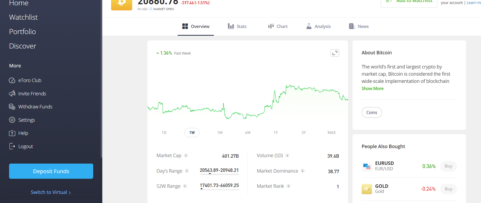Click the Withdraw Funds coins icon
481x203 pixels.
tap(12, 107)
